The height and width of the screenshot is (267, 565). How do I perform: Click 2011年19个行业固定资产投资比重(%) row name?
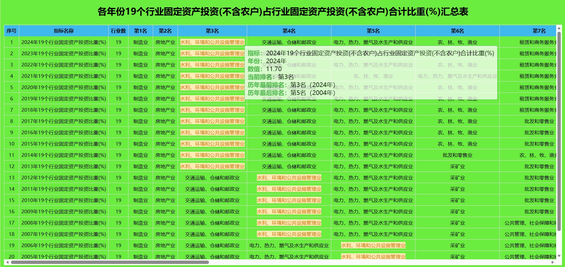(64, 189)
